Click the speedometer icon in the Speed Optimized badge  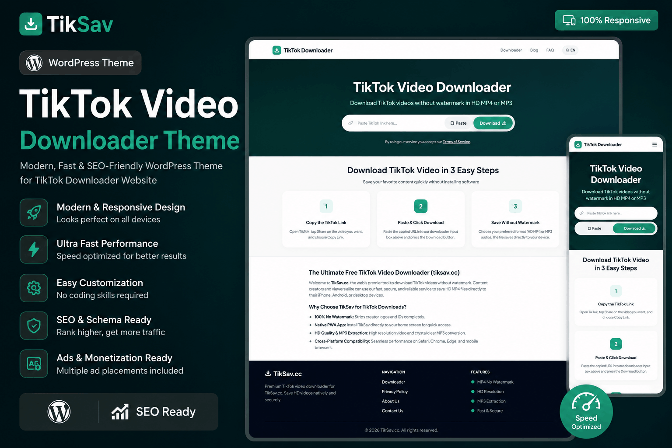coord(586,402)
